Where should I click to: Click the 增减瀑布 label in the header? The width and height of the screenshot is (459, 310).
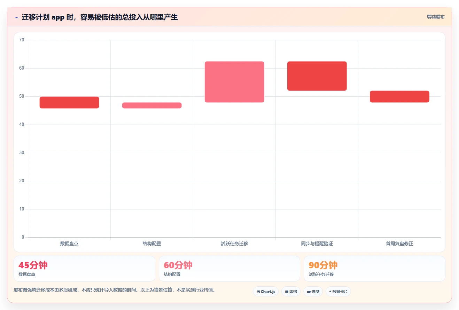coord(436,17)
